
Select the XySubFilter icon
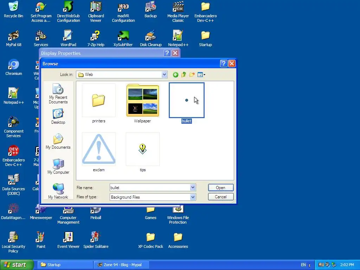(x=123, y=39)
